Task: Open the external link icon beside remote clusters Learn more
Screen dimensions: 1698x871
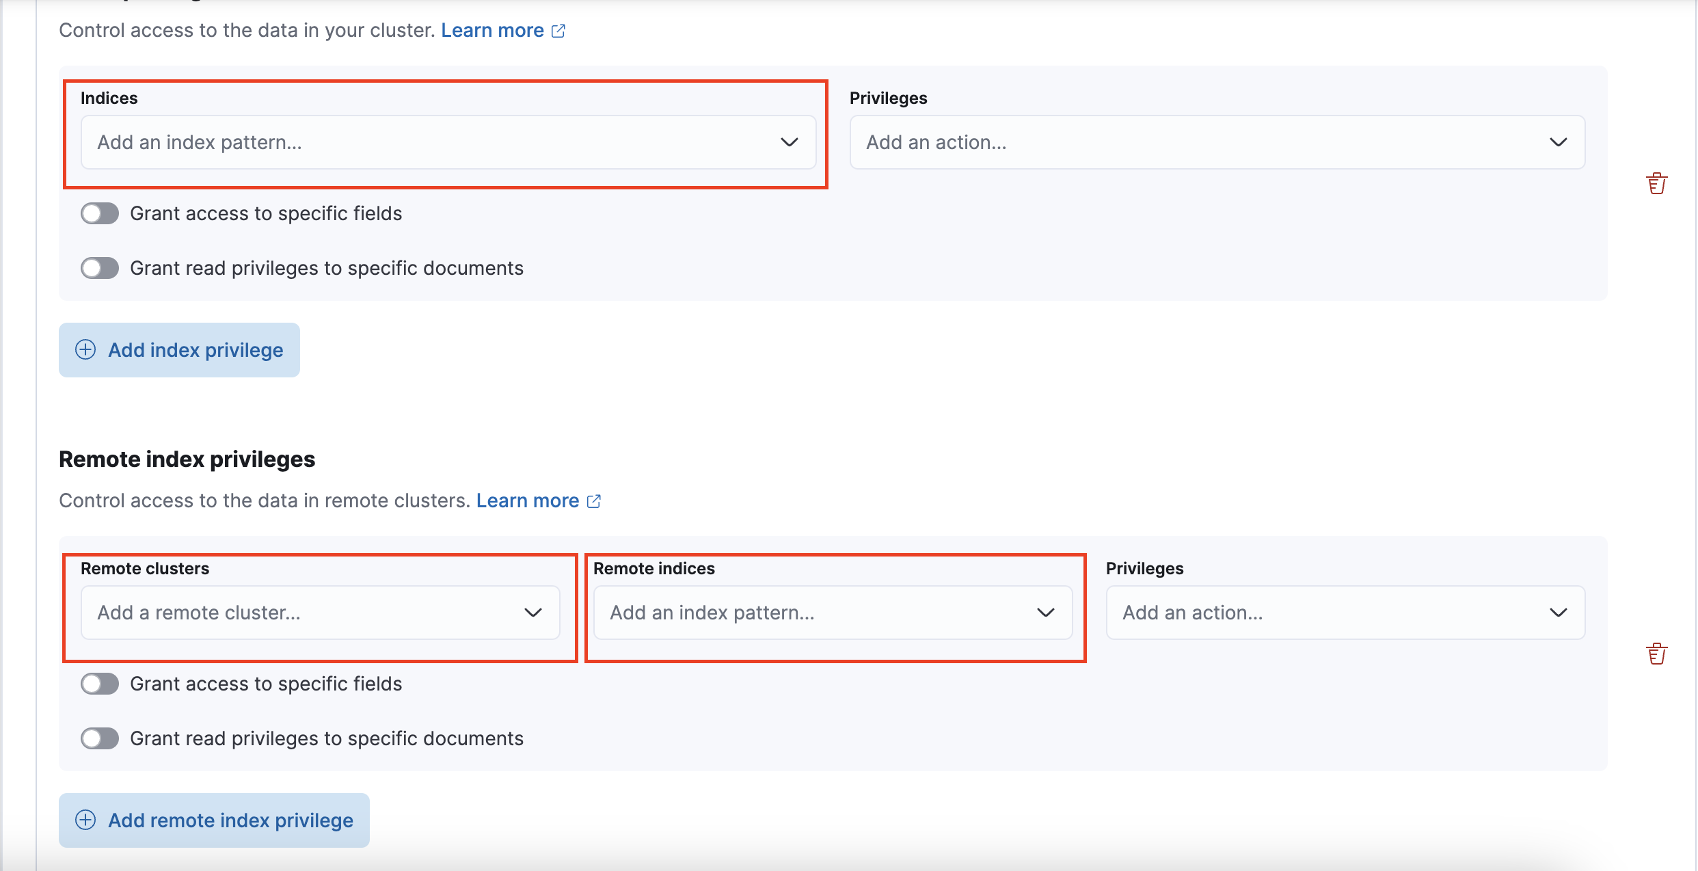Action: (594, 501)
